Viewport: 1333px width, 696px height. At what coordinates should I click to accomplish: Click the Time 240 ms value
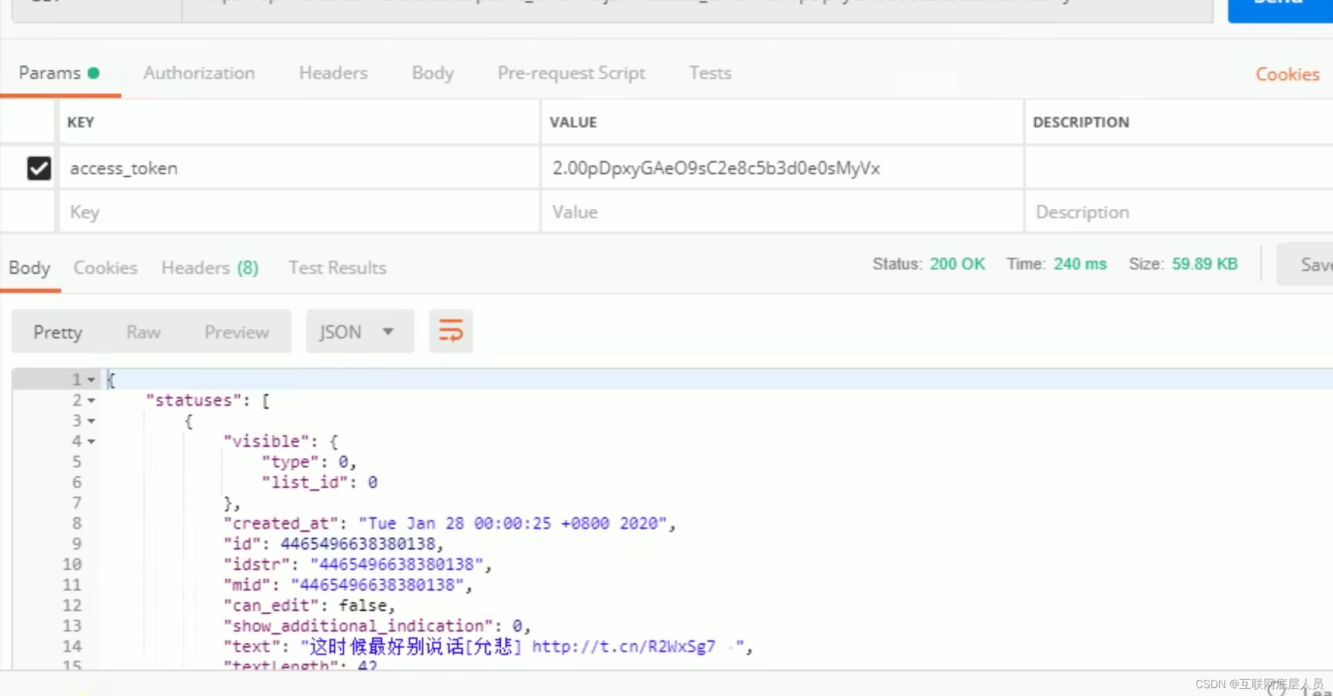tap(1080, 264)
